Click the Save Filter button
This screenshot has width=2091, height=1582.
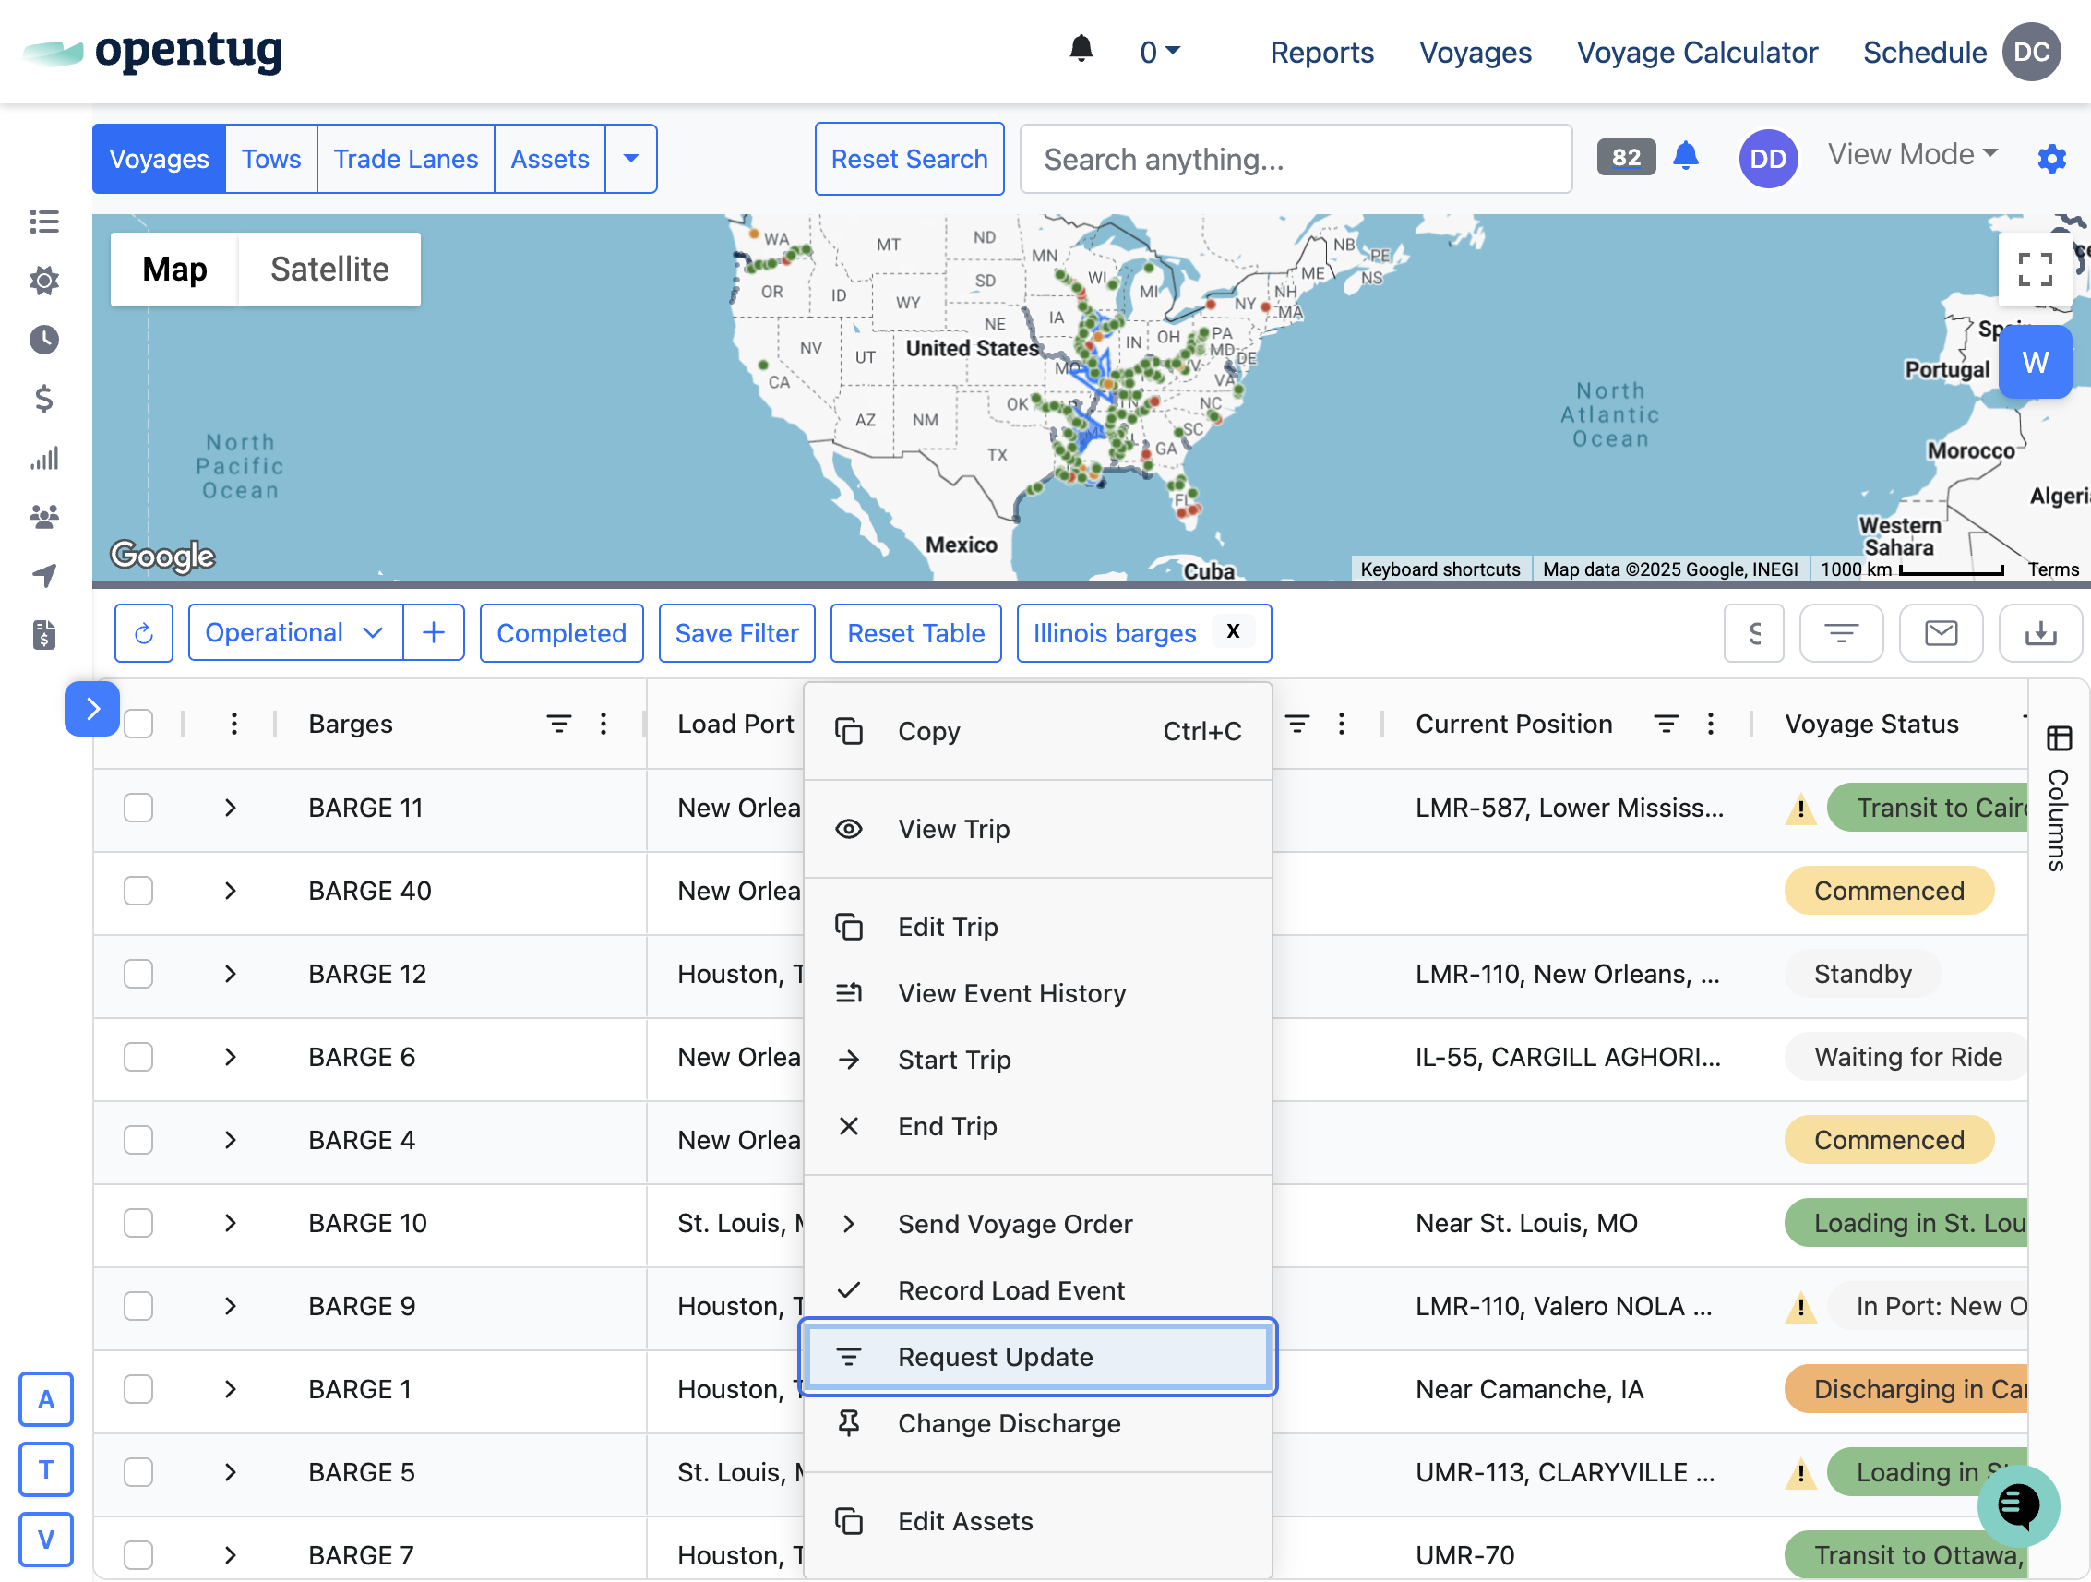click(736, 633)
